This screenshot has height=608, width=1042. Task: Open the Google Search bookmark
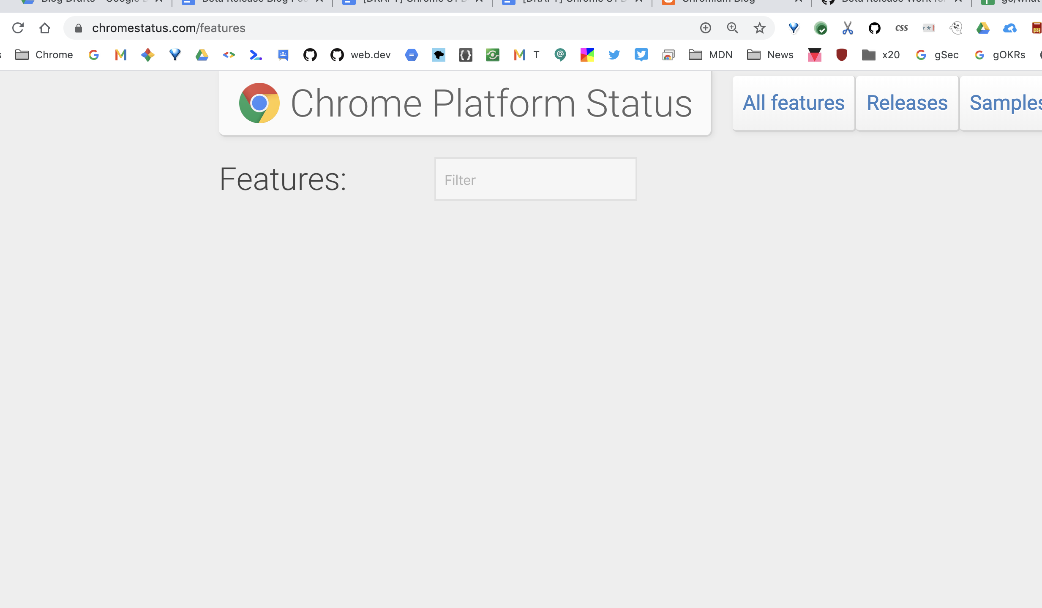(94, 55)
